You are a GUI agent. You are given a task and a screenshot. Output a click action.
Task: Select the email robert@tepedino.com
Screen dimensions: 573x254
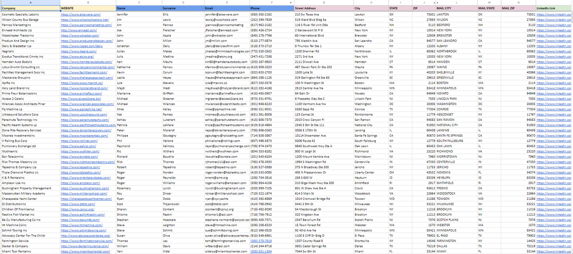pyautogui.click(x=227, y=167)
